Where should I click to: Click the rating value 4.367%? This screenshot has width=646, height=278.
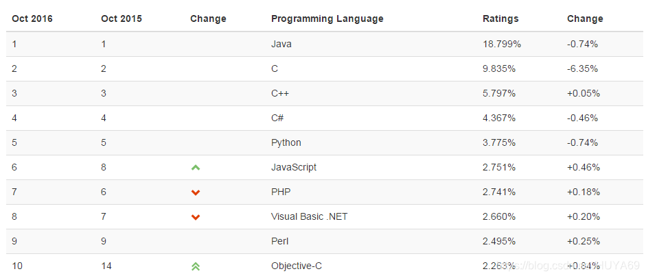click(x=499, y=118)
